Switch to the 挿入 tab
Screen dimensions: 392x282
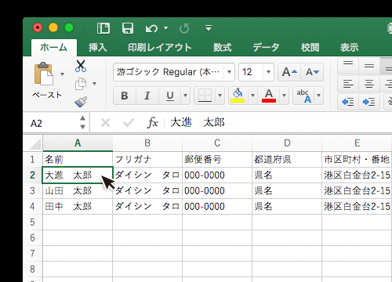point(97,48)
